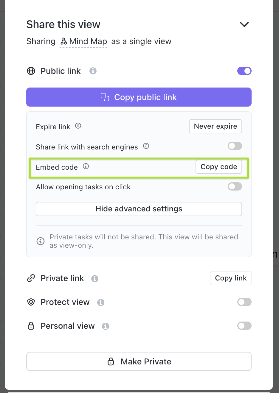Click the info icon next to Personal view
Screen dimensions: 279x393
[106, 326]
